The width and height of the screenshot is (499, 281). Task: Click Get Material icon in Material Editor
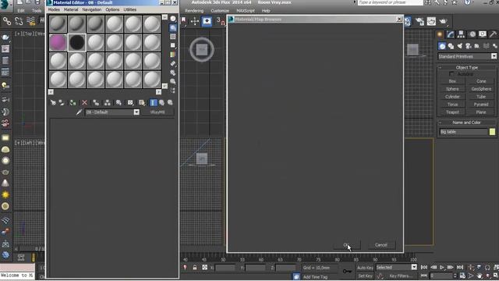[53, 102]
